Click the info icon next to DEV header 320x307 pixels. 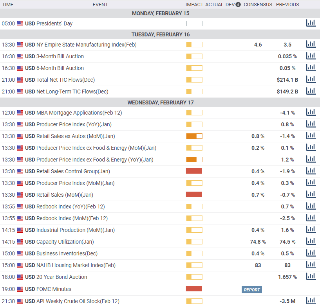[238, 5]
